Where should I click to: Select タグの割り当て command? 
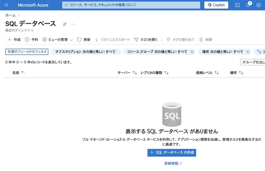(180, 40)
